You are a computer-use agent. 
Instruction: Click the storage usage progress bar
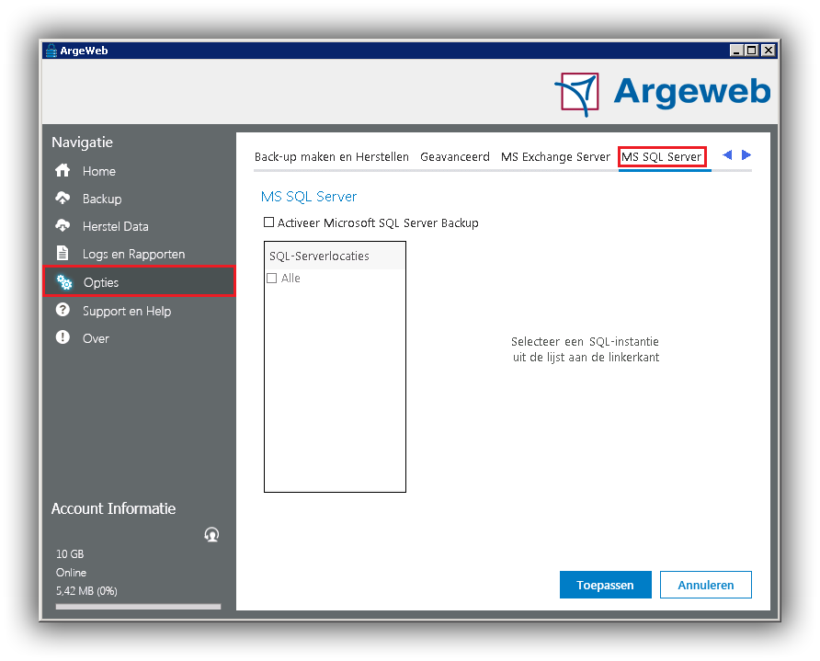point(138,607)
